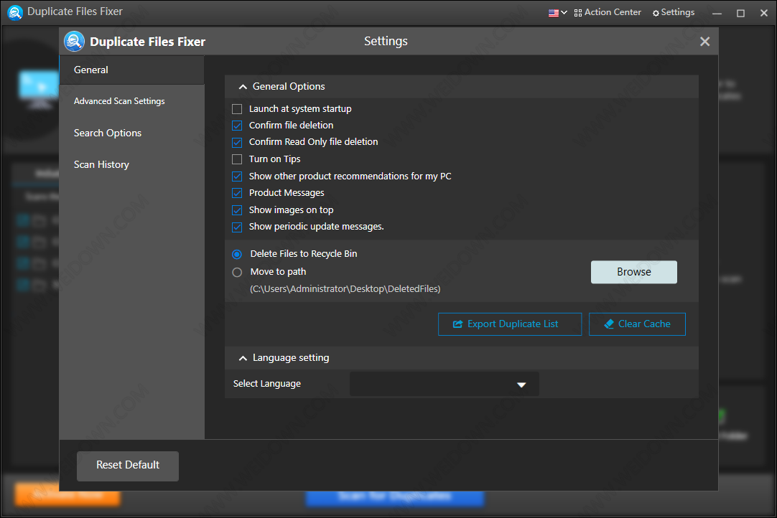777x518 pixels.
Task: Uncheck Confirm Read Only file deletion
Action: 237,142
